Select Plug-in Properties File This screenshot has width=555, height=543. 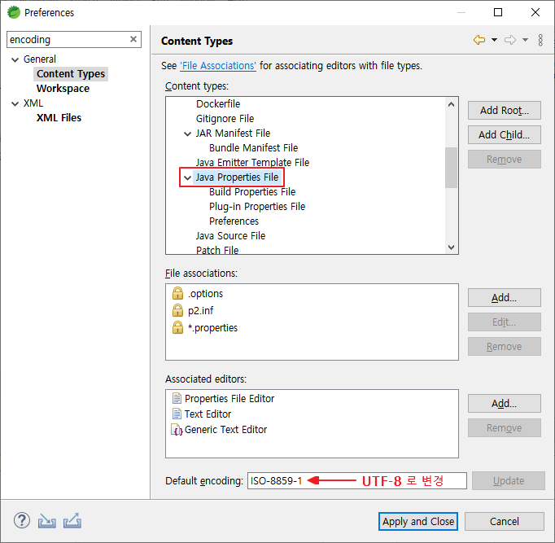coord(257,206)
